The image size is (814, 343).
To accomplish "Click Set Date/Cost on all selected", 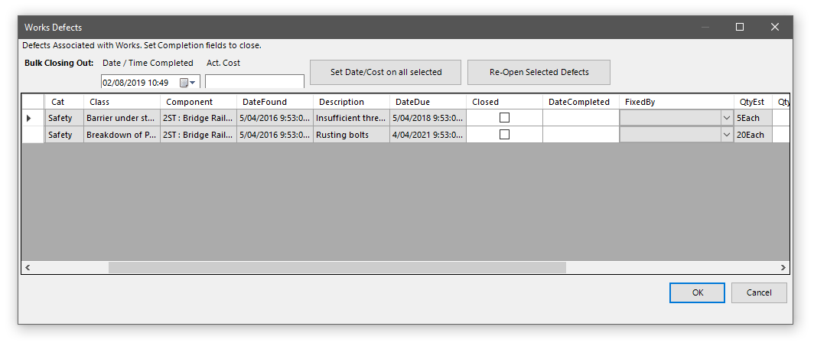I will [x=386, y=72].
